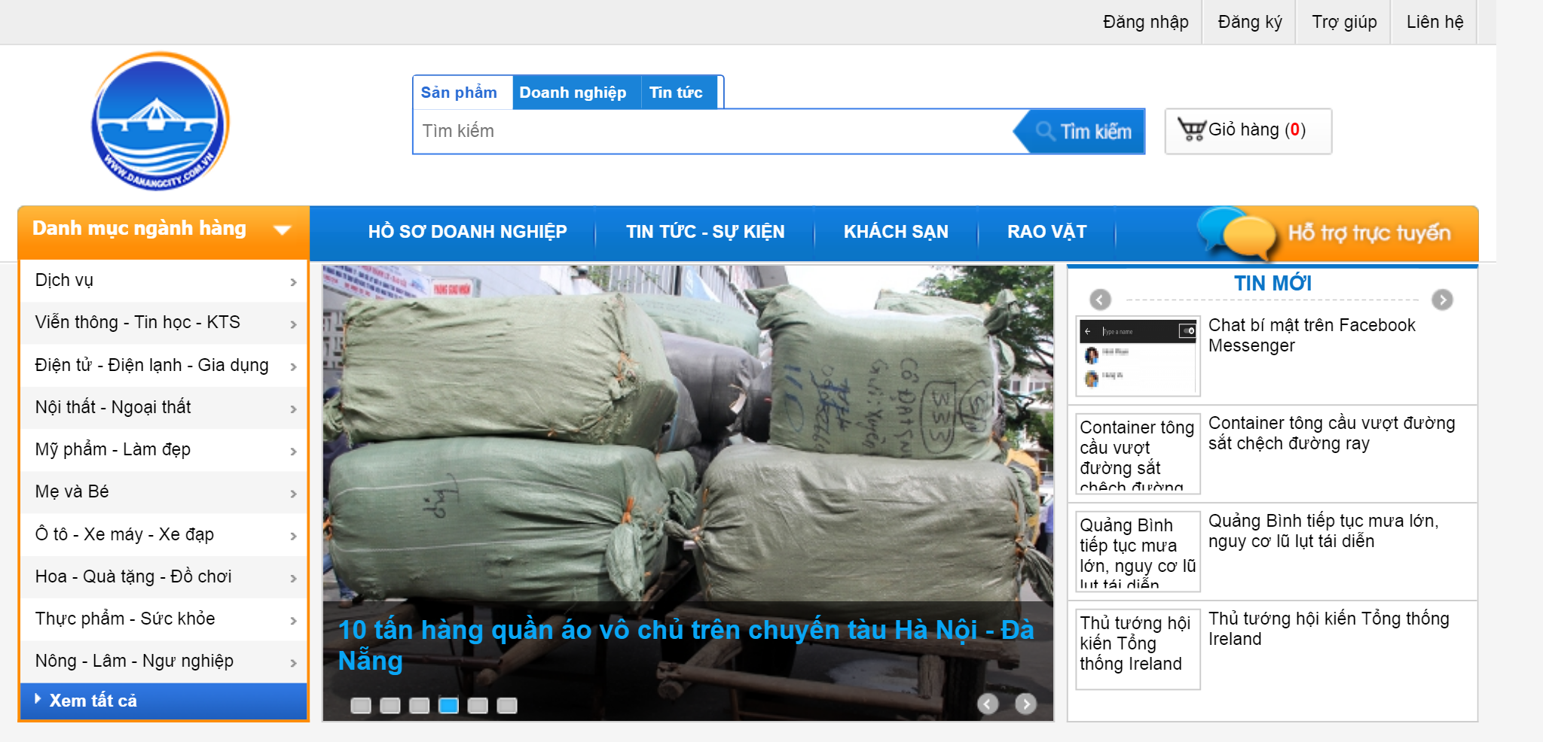Open Quảng Bình tiếp tục mưa lớn headline
This screenshot has height=742, width=1543.
coord(1324,531)
